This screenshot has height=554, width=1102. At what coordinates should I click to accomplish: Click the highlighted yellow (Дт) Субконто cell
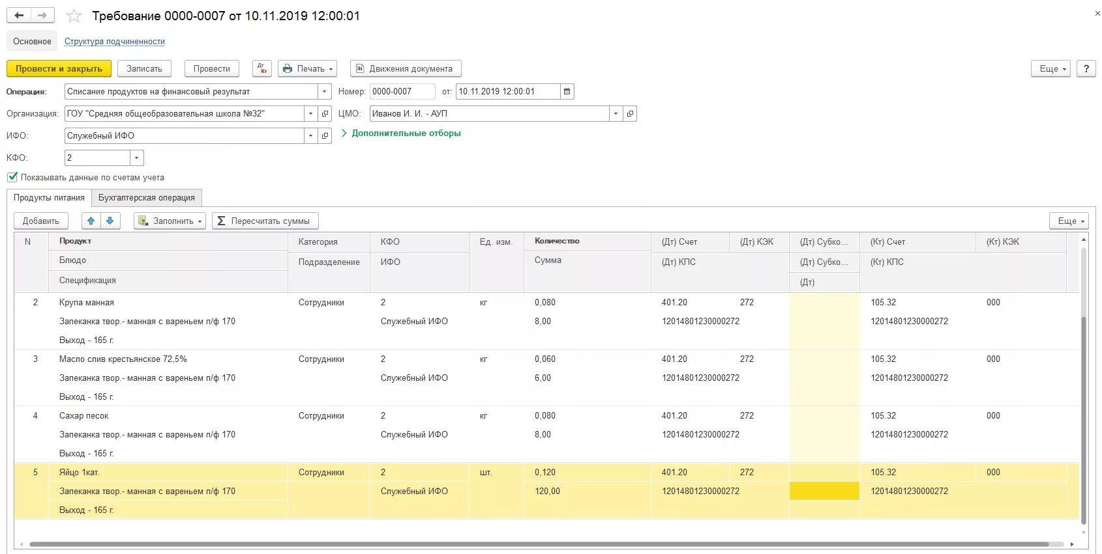(x=824, y=492)
